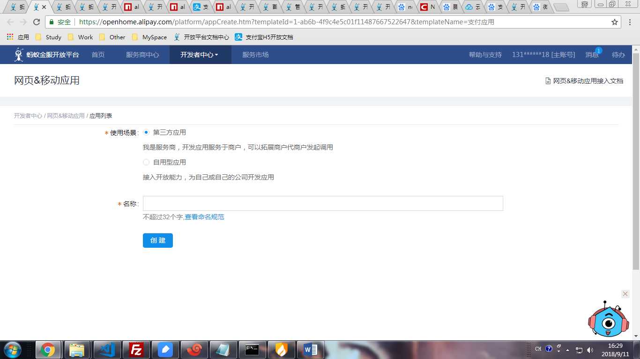Click the browser address bar URL

pyautogui.click(x=287, y=22)
